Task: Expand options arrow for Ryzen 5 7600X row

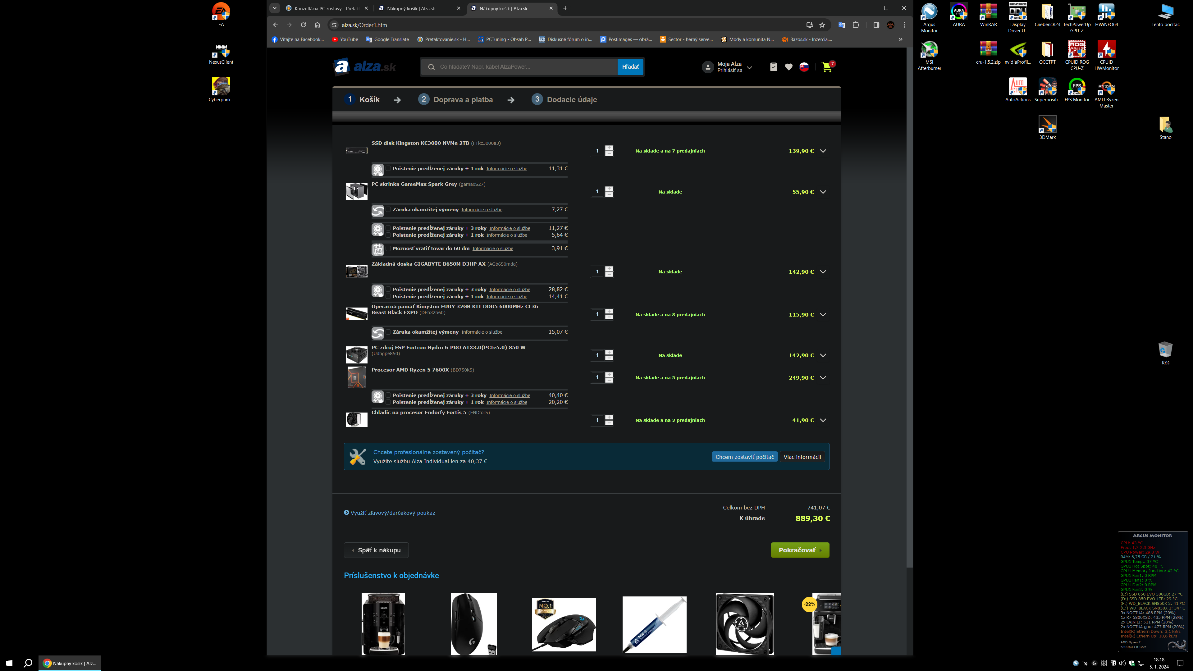Action: tap(823, 378)
